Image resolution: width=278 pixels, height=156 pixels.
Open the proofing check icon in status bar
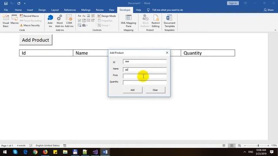pos(31,146)
